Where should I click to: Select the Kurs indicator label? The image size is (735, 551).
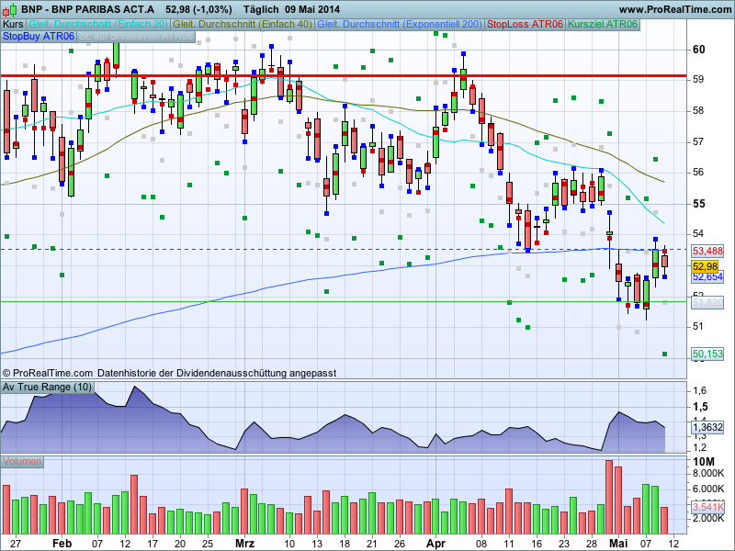(x=13, y=25)
